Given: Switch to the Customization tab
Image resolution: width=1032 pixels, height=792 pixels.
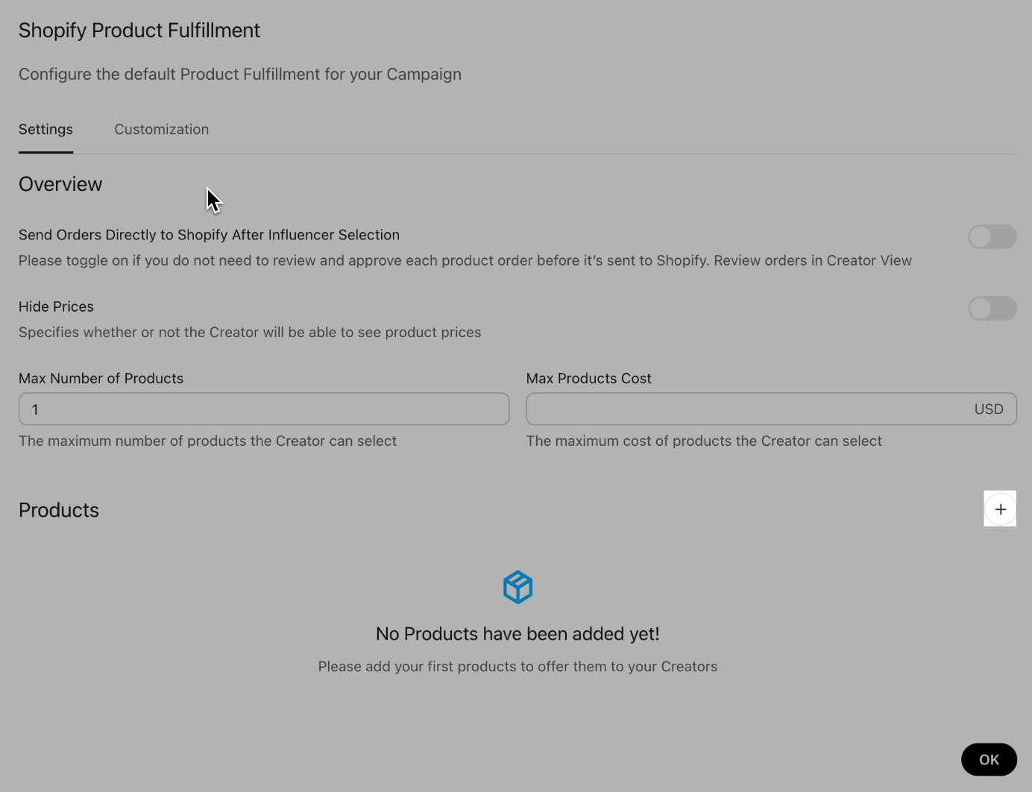Looking at the screenshot, I should [162, 129].
